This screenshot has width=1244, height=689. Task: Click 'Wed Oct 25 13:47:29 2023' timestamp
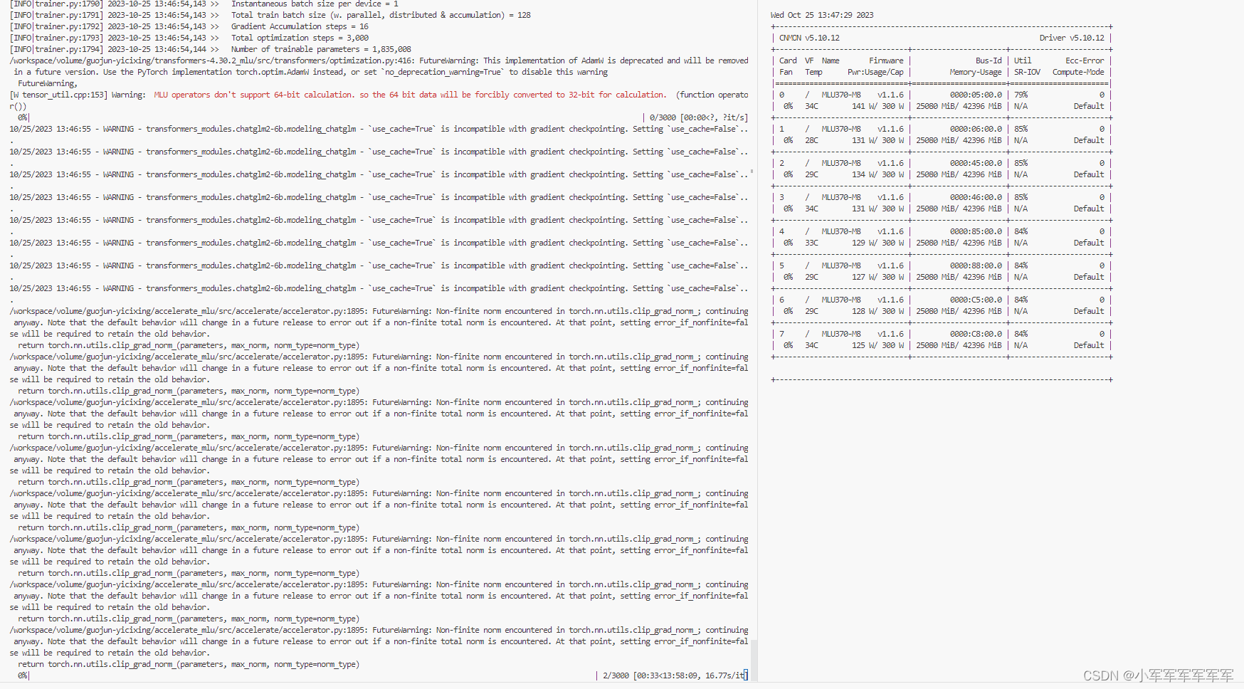(x=822, y=15)
